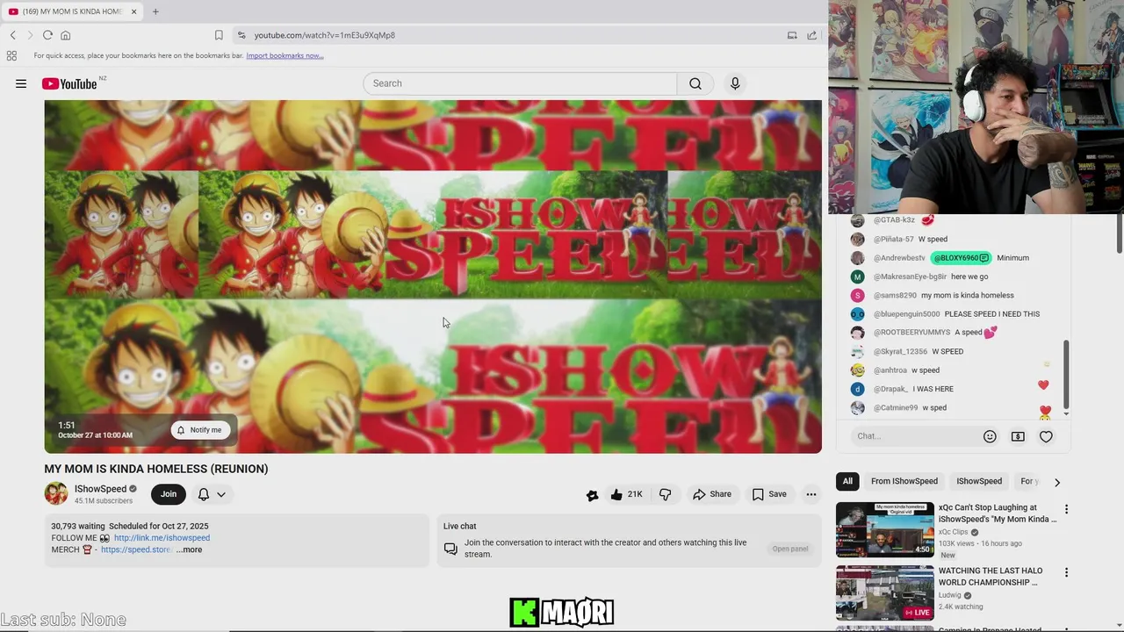Open more actions ellipsis under video
Viewport: 1124px width, 632px height.
point(811,494)
